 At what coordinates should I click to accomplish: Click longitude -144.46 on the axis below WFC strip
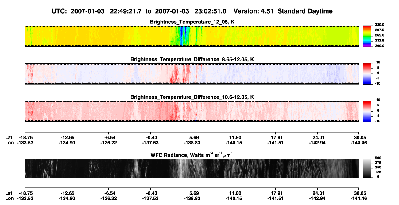[359, 198]
